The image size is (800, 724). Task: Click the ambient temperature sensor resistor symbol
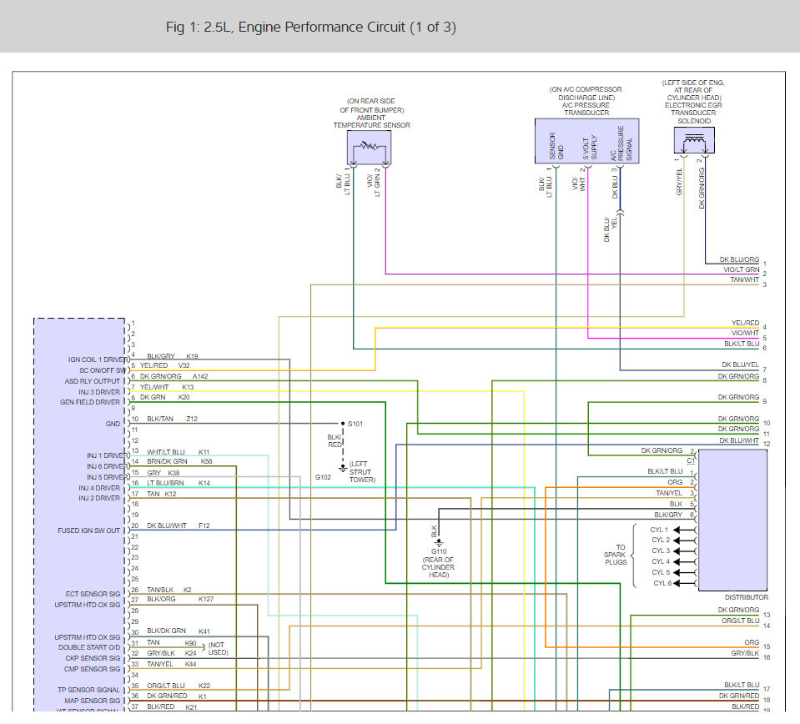[x=369, y=147]
